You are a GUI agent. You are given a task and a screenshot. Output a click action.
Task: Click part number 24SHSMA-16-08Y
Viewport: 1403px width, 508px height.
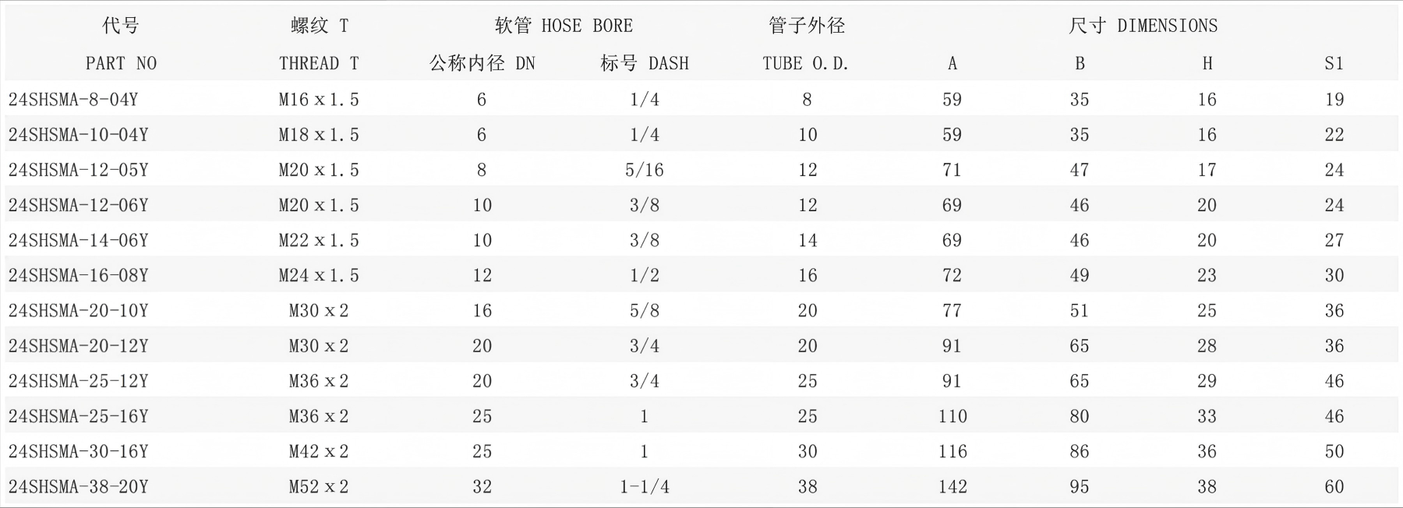tap(78, 276)
